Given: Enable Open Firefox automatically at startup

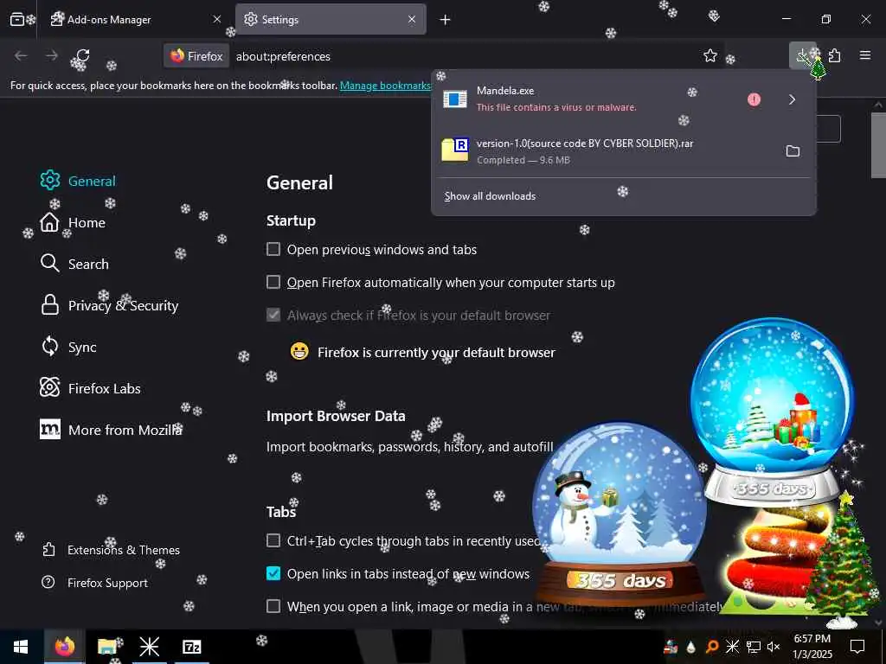Looking at the screenshot, I should point(273,282).
